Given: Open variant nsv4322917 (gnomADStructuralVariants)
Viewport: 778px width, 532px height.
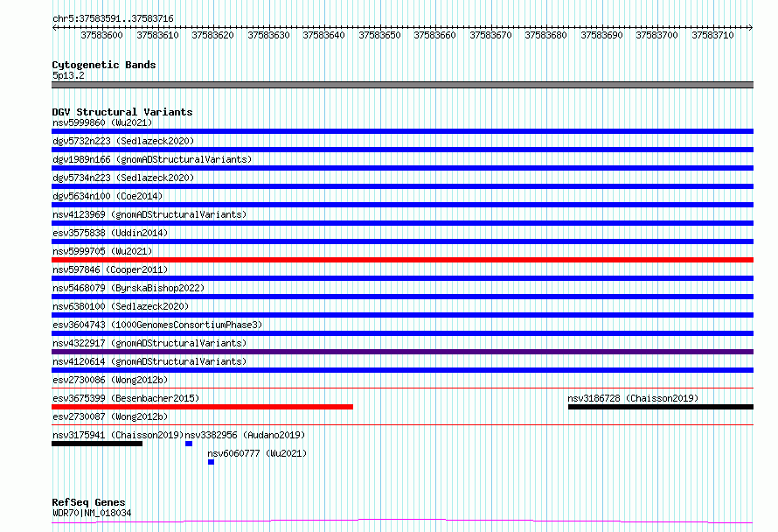Looking at the screenshot, I should click(149, 343).
